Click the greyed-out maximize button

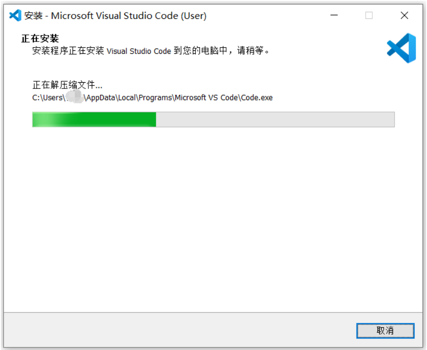click(369, 15)
